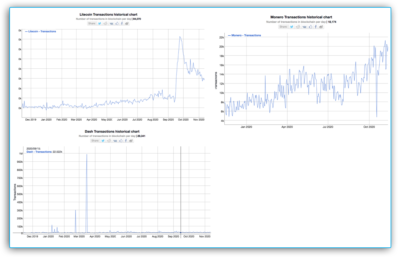This screenshot has height=257, width=398.
Task: Share the Litecoin chart on Reddit
Action: [x=105, y=23]
